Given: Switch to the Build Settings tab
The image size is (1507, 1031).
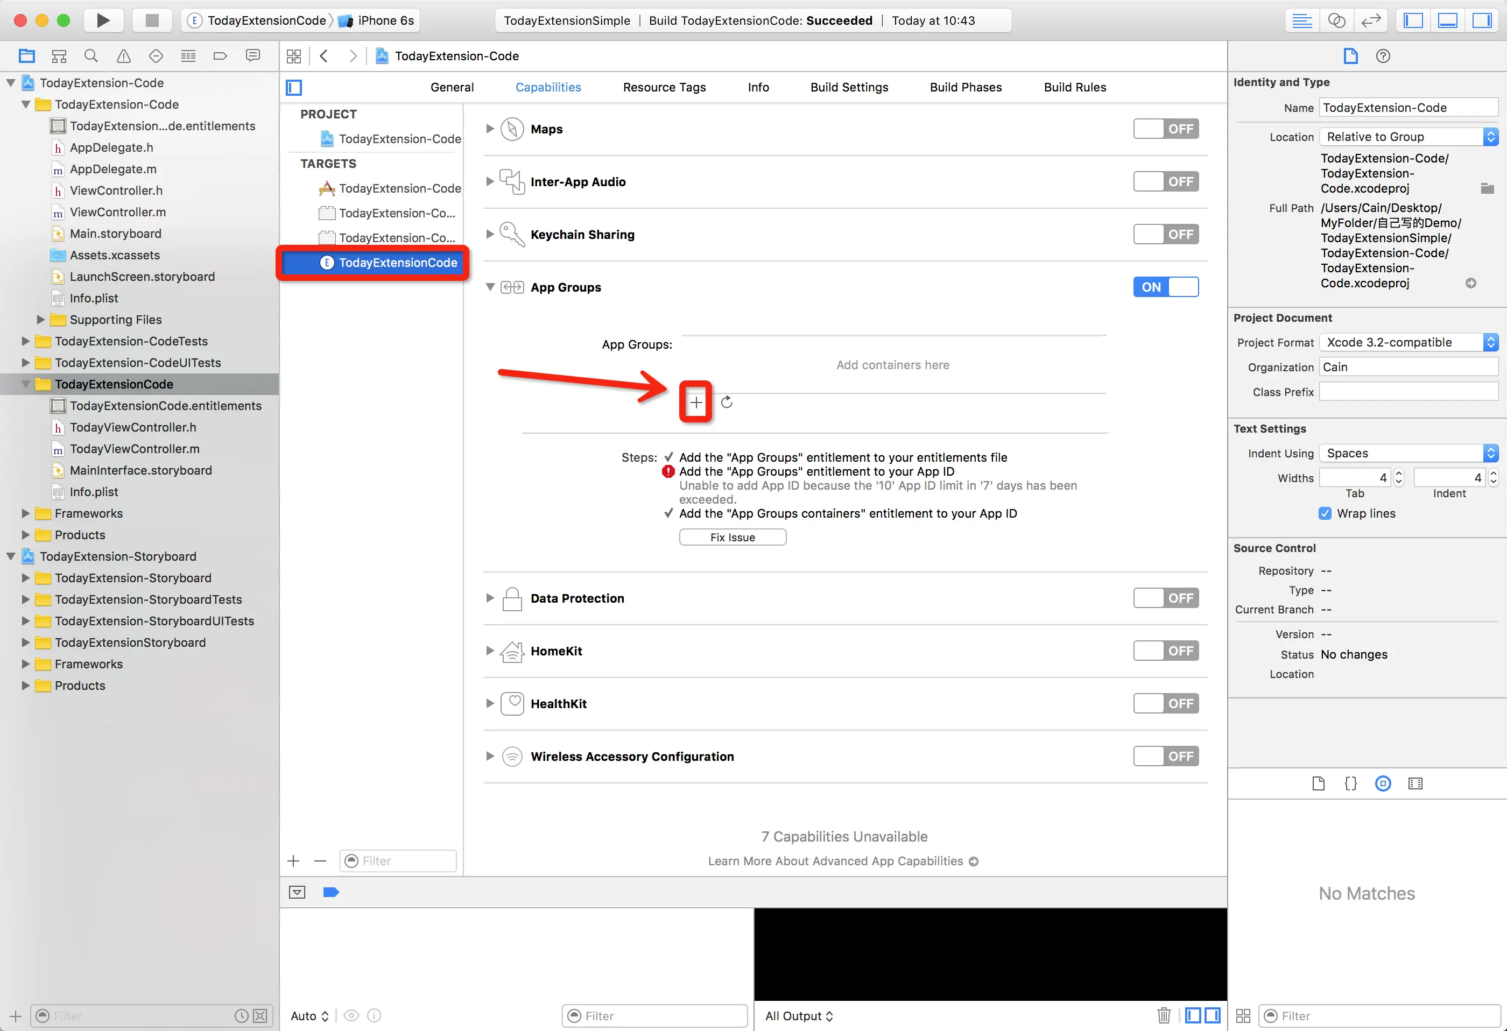Looking at the screenshot, I should [x=849, y=88].
